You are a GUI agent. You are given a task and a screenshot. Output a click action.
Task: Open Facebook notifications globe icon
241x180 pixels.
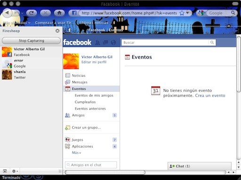coord(113,42)
